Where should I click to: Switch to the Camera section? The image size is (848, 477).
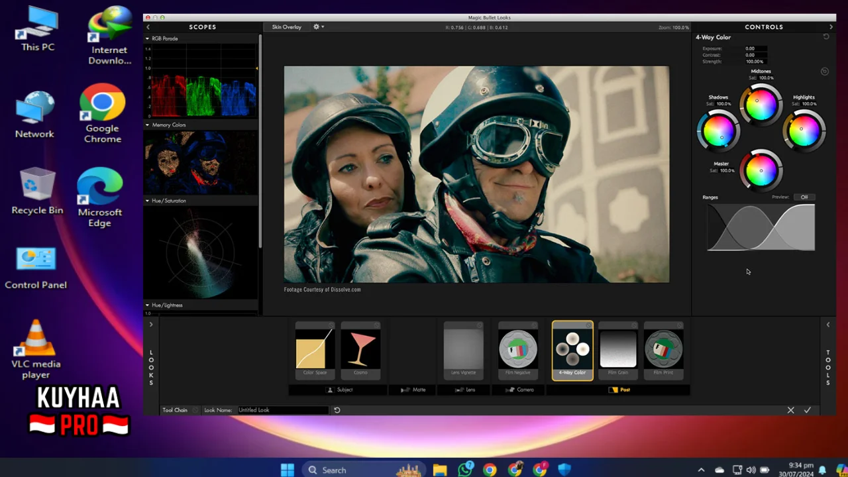[519, 390]
